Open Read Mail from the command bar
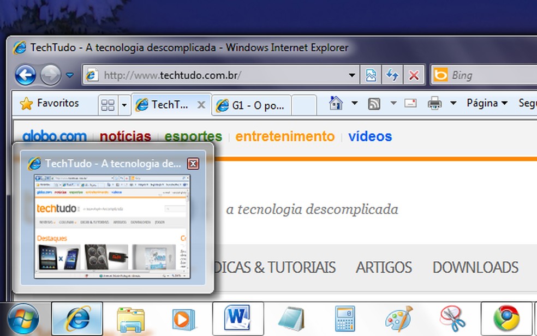 point(410,104)
